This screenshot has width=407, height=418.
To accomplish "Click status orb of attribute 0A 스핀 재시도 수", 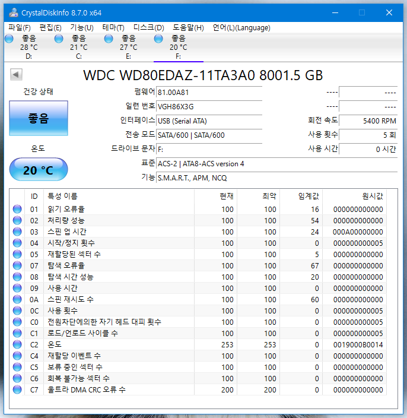I will click(17, 299).
